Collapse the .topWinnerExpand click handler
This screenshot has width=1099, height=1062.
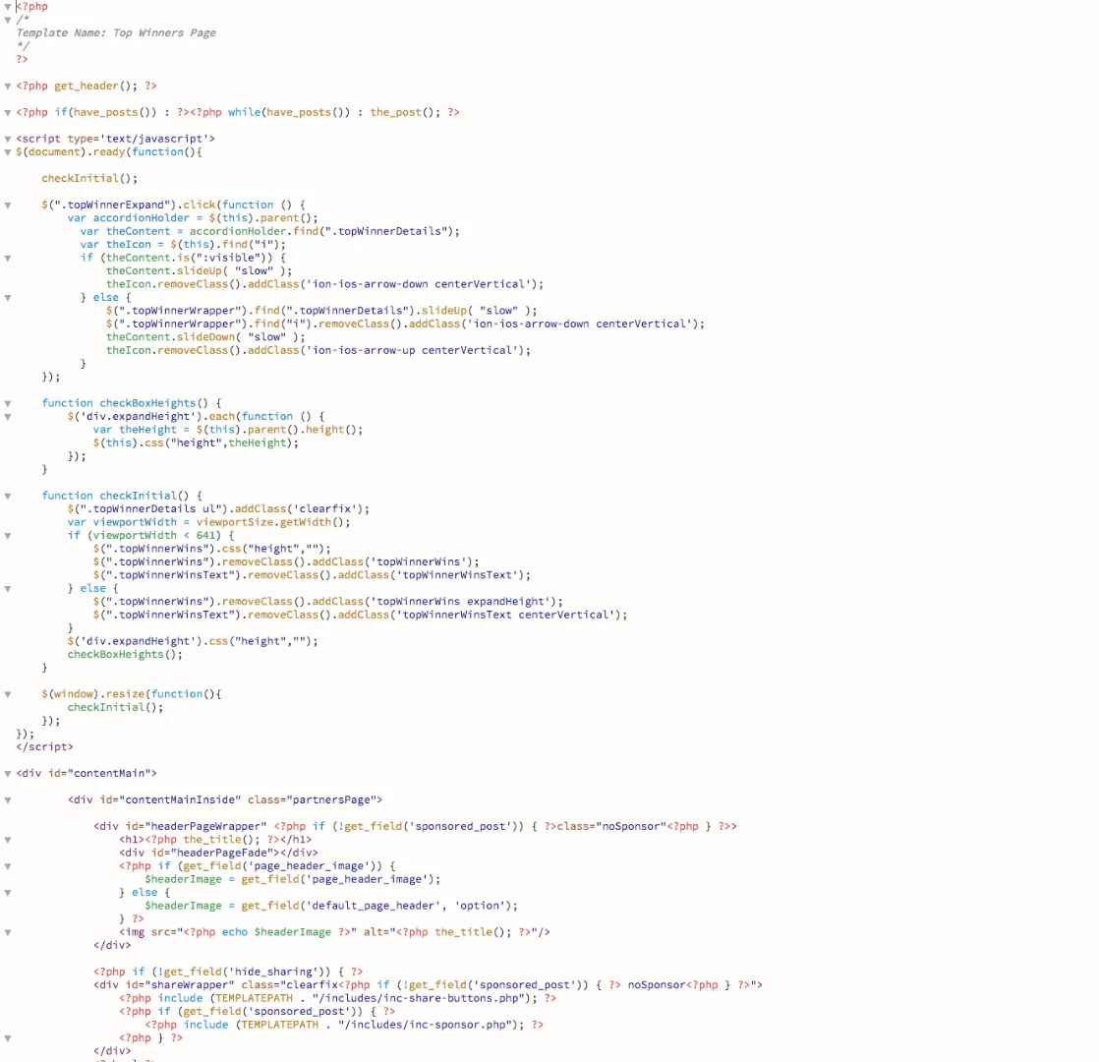click(8, 206)
